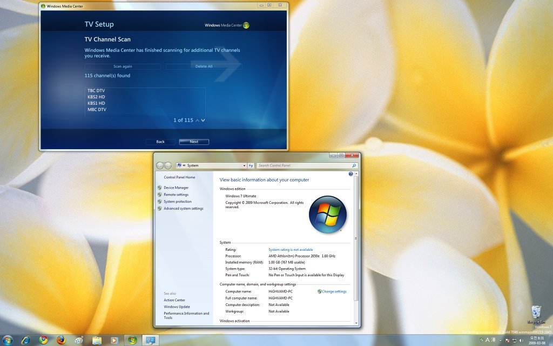Launch Internet Explorer from the taskbar
This screenshot has width=553, height=346.
click(25, 340)
